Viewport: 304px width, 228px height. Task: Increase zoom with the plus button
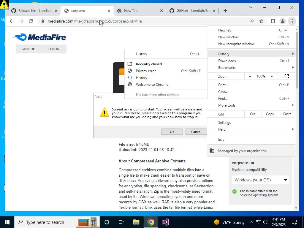coord(272,76)
